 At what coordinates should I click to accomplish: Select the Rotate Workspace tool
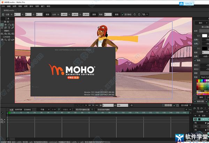coord(9,40)
